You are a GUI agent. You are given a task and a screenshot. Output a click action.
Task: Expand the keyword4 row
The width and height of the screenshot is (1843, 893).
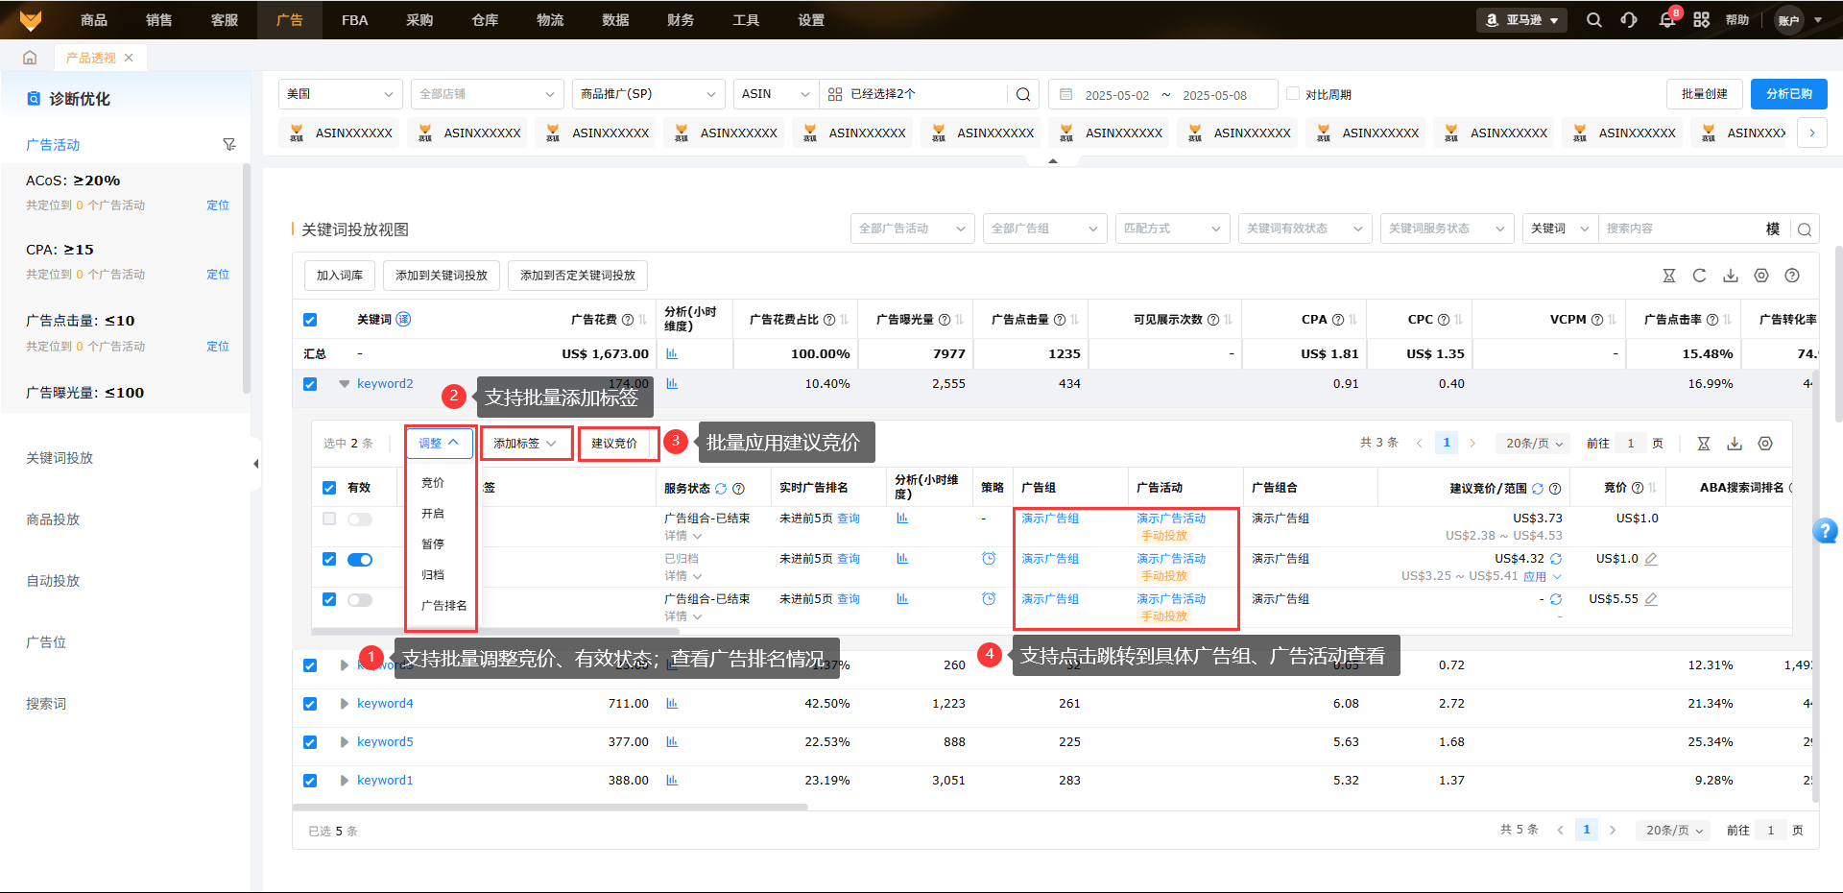344,704
